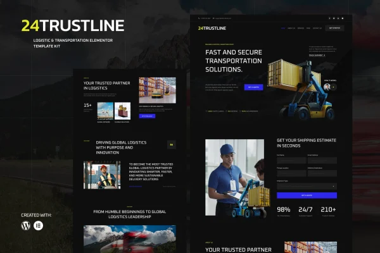Click the Pickup Location input field

[291, 173]
